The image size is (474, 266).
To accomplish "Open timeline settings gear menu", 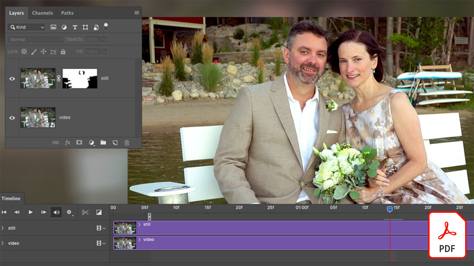I will (x=69, y=212).
